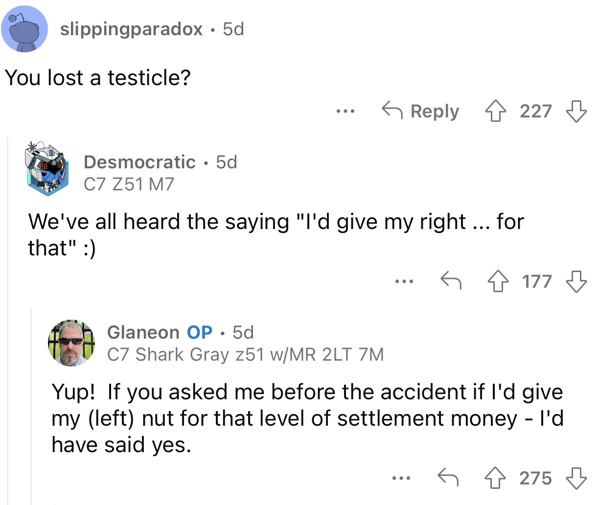
Task: Open more options on Glaneon's comment
Action: (x=401, y=479)
